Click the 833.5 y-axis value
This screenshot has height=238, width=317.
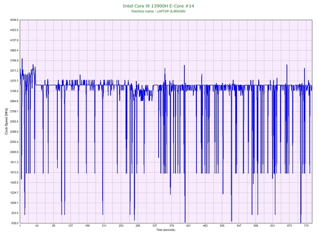tap(15, 213)
